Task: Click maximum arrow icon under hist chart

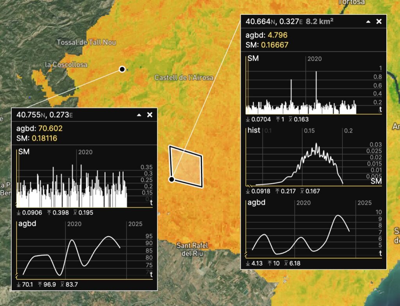Action: click(278, 191)
